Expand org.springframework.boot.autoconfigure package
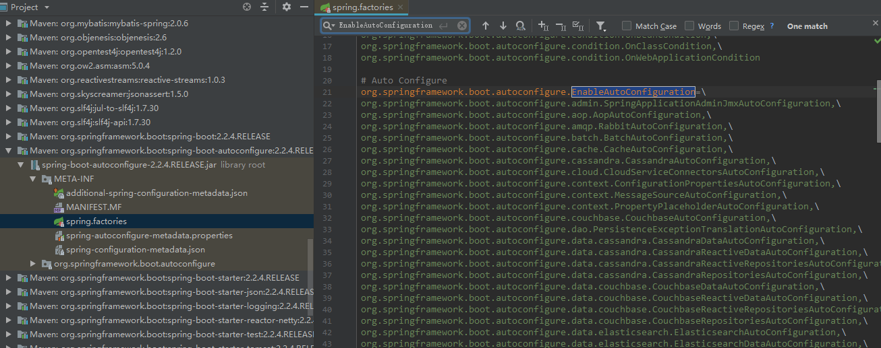The height and width of the screenshot is (348, 881). pyautogui.click(x=33, y=264)
